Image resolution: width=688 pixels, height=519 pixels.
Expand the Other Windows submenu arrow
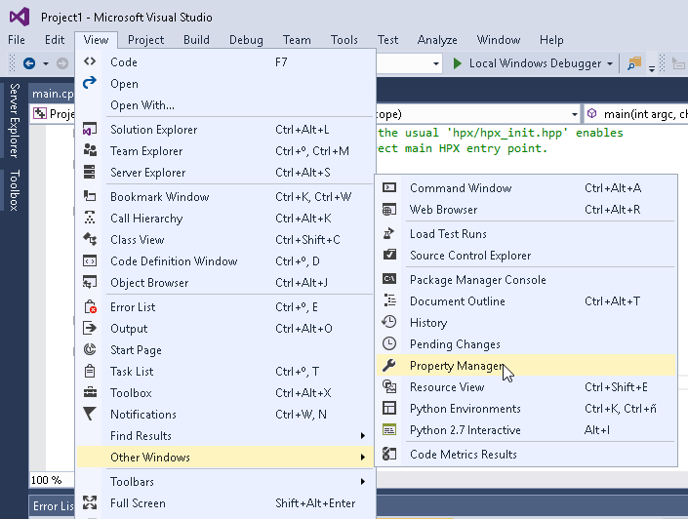[x=363, y=458]
